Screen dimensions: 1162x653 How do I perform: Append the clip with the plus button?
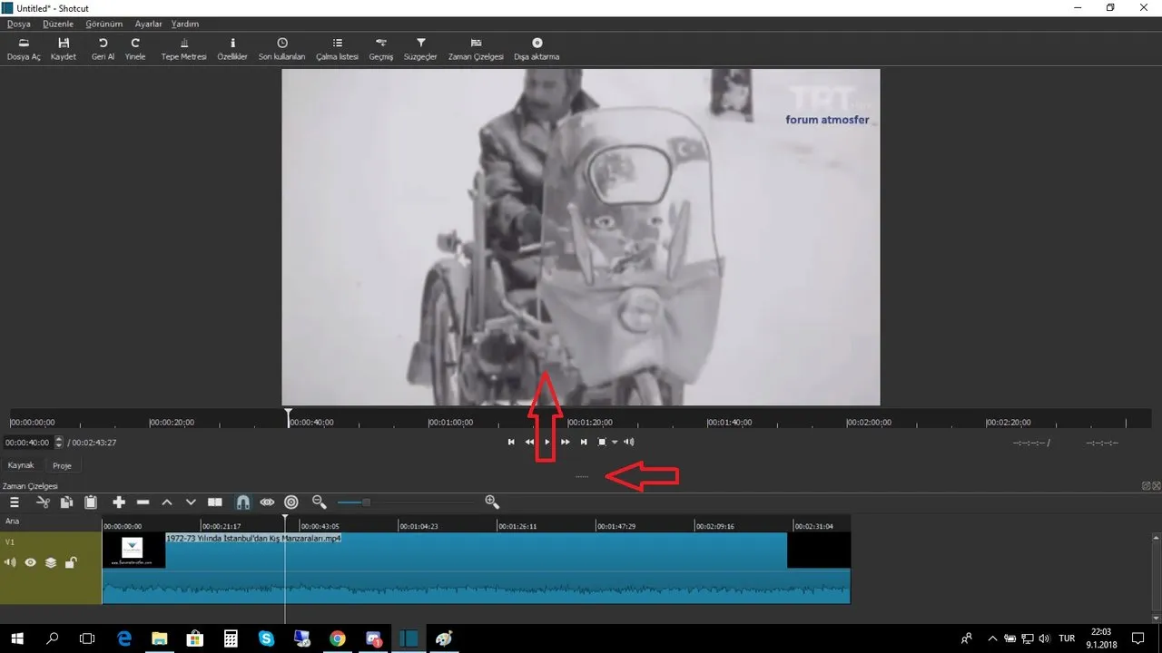click(119, 502)
